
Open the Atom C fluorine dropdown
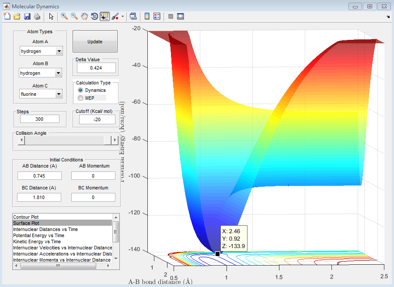pos(59,94)
